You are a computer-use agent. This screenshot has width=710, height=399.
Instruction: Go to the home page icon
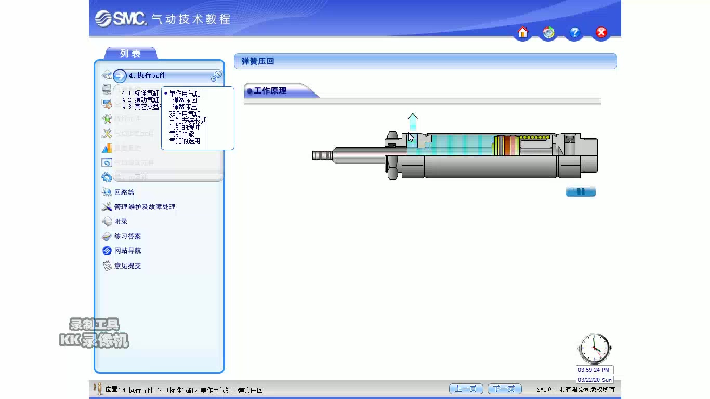point(523,33)
